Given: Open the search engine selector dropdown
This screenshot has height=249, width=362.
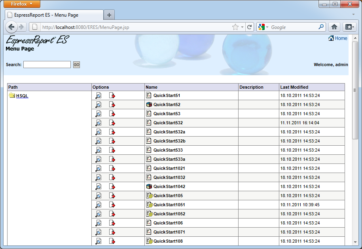Looking at the screenshot, I should 263,27.
